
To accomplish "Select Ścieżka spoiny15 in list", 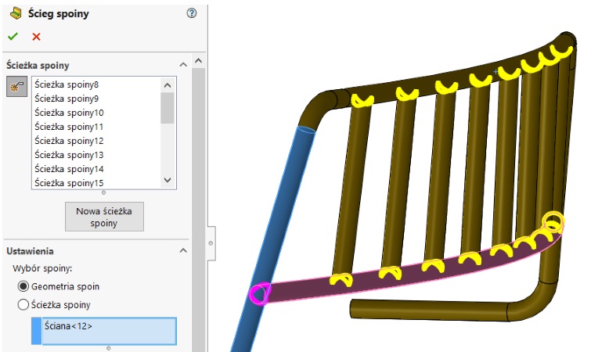I will 69,183.
